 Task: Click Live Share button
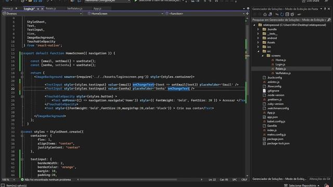point(311,1)
